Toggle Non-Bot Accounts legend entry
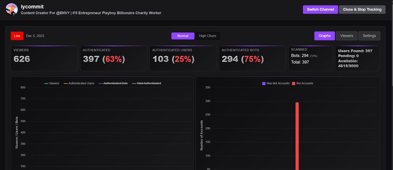 click(x=276, y=84)
